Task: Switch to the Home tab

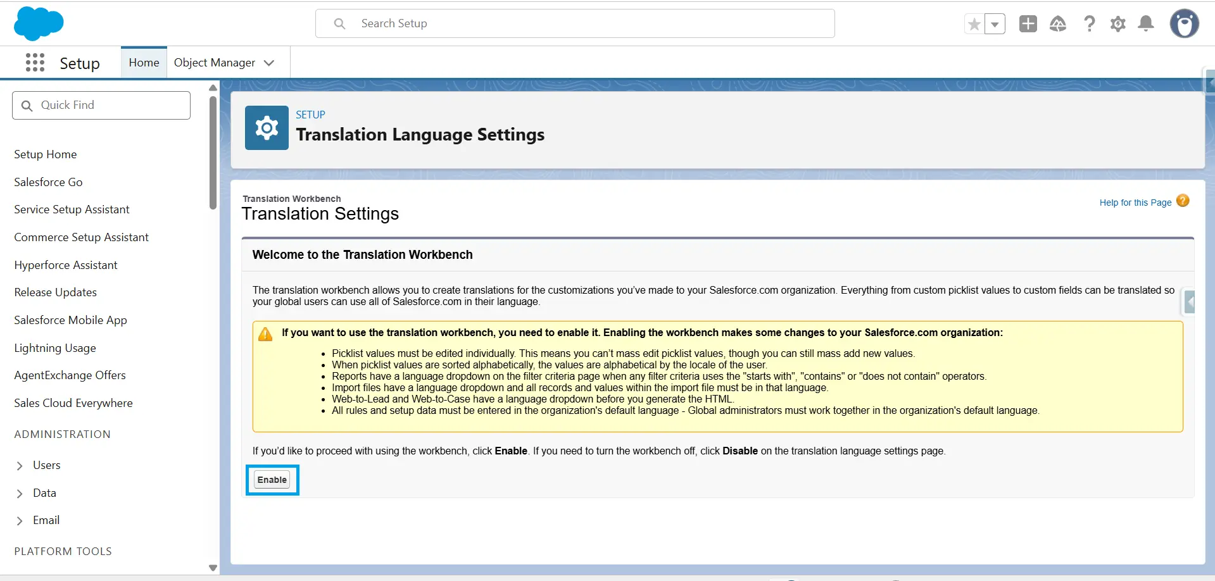Action: coord(144,63)
